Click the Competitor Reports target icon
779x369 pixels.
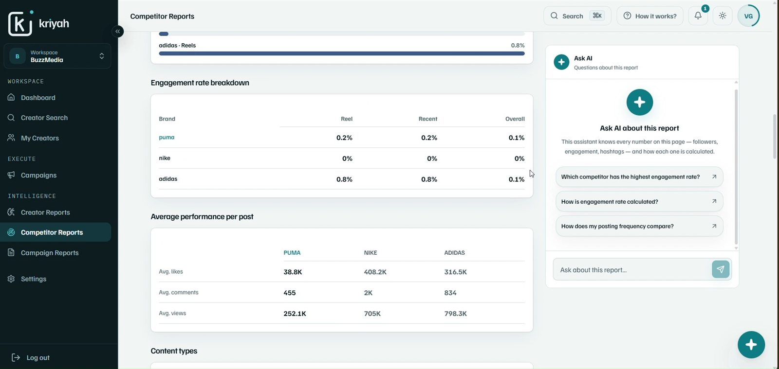(x=11, y=232)
